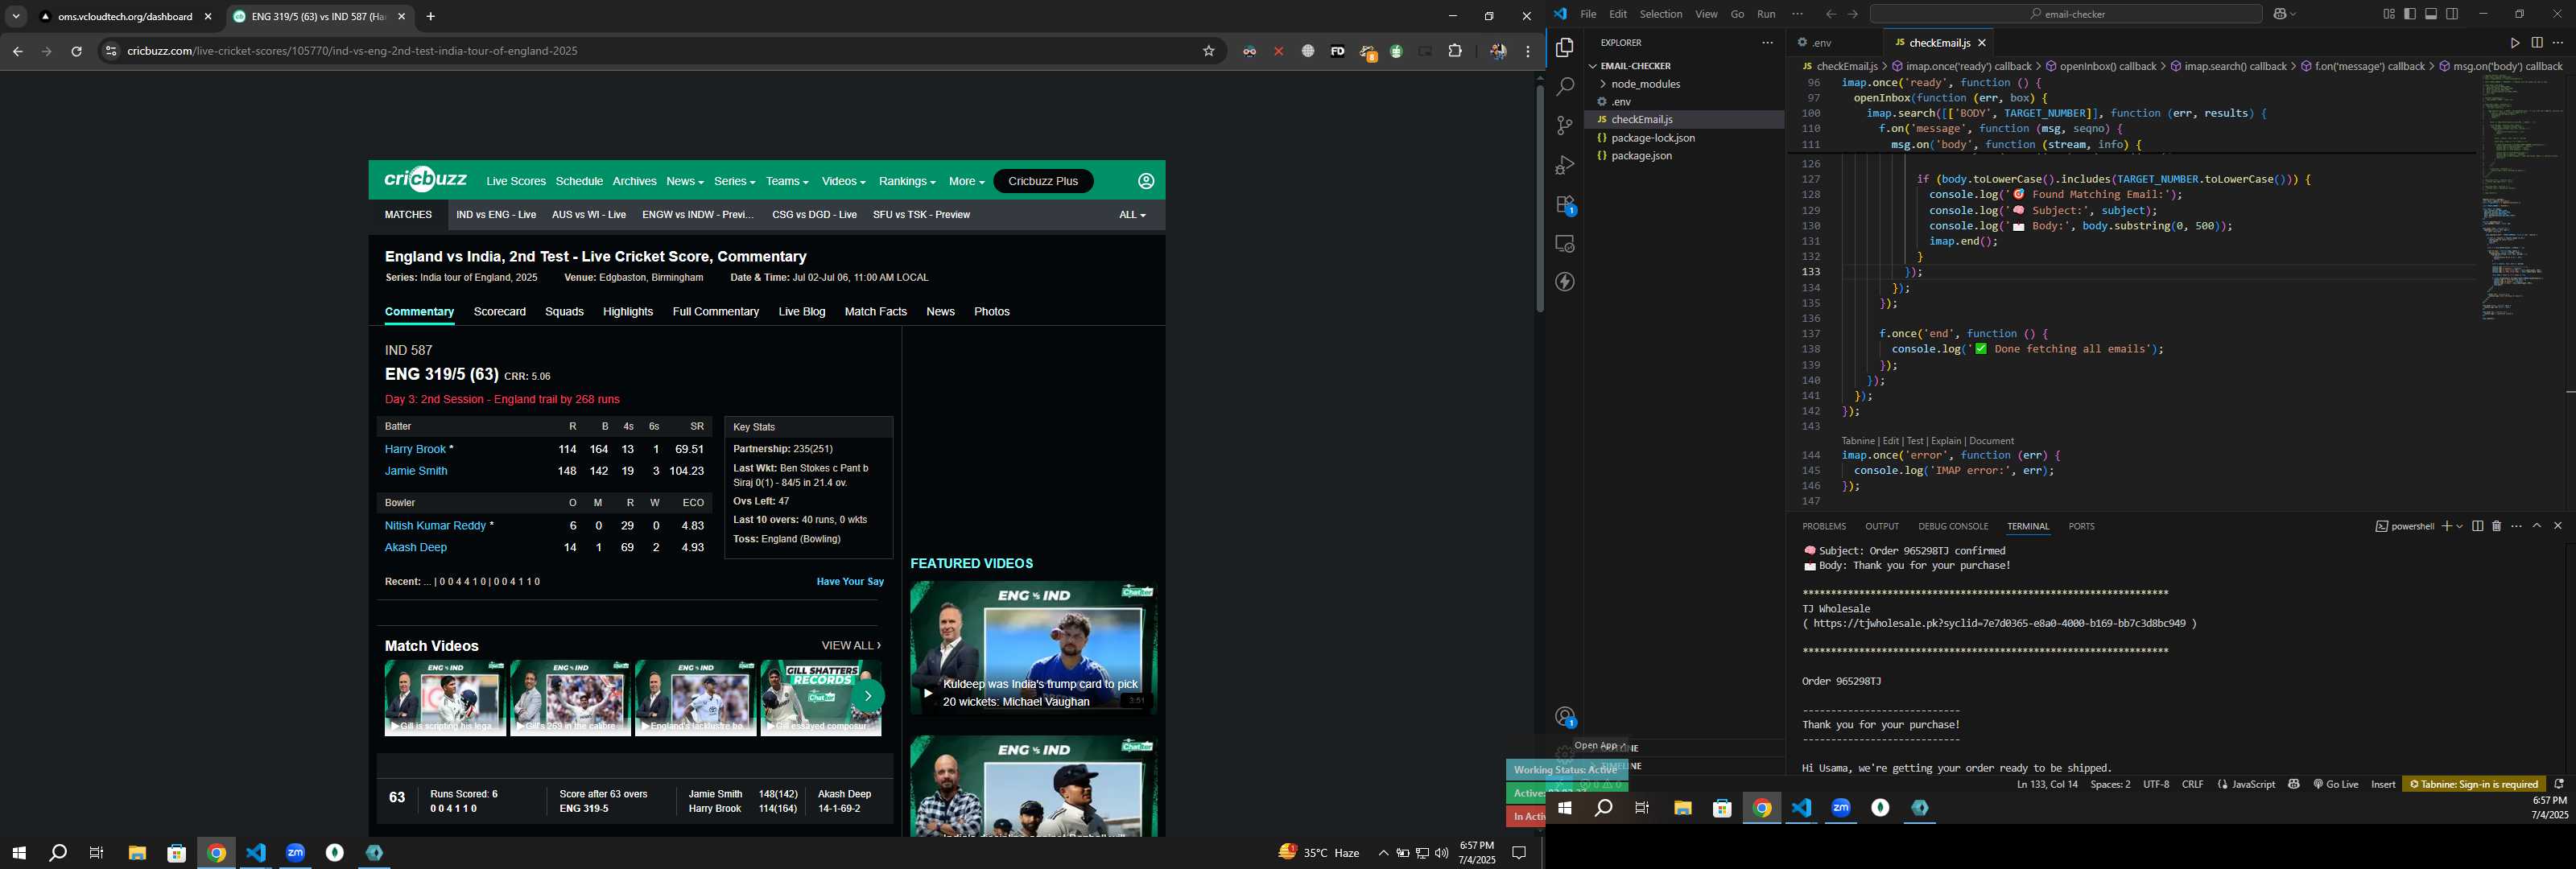Open Explorer views more actions ellipsis
Screen dimensions: 2576x869
click(1767, 43)
